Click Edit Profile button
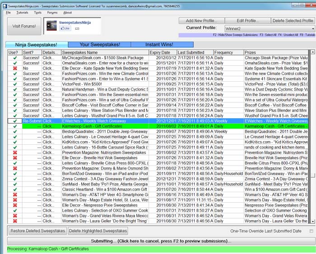Image resolution: width=316 pixels, height=254 pixels. (x=248, y=21)
